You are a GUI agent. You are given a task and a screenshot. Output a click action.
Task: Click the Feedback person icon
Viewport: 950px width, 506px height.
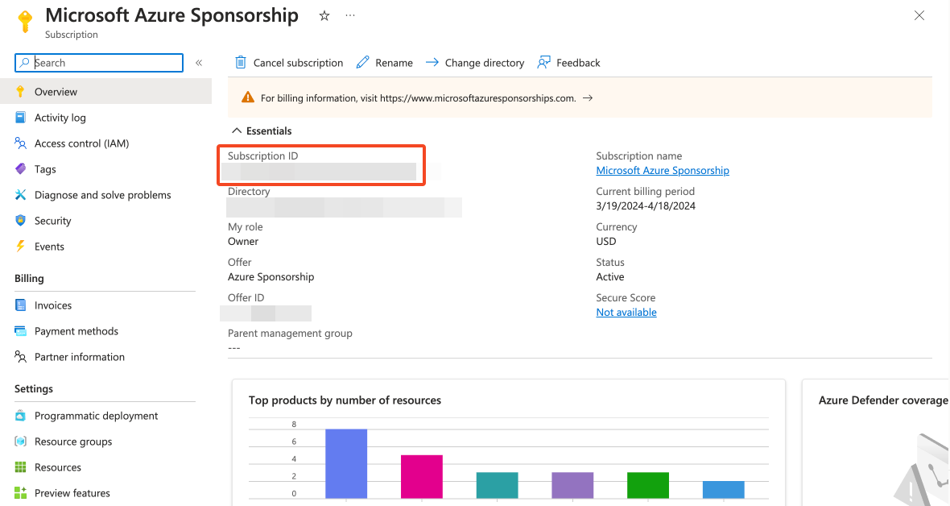543,62
